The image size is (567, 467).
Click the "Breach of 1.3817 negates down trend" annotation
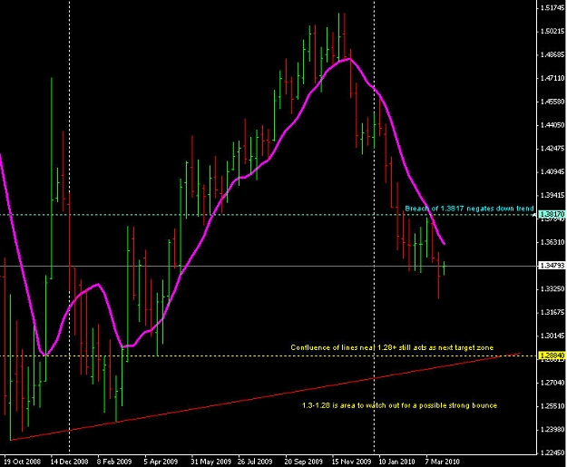(x=469, y=209)
